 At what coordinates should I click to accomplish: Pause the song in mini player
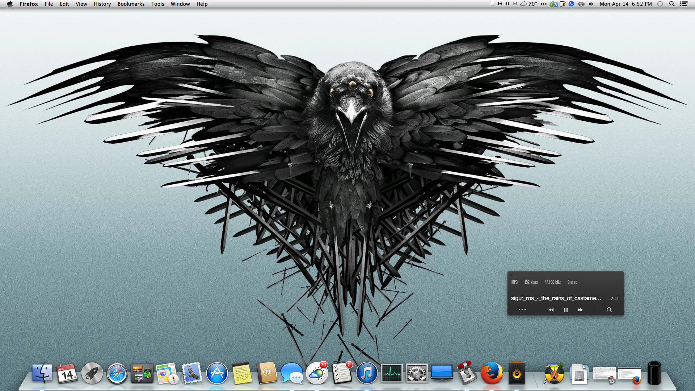click(566, 310)
